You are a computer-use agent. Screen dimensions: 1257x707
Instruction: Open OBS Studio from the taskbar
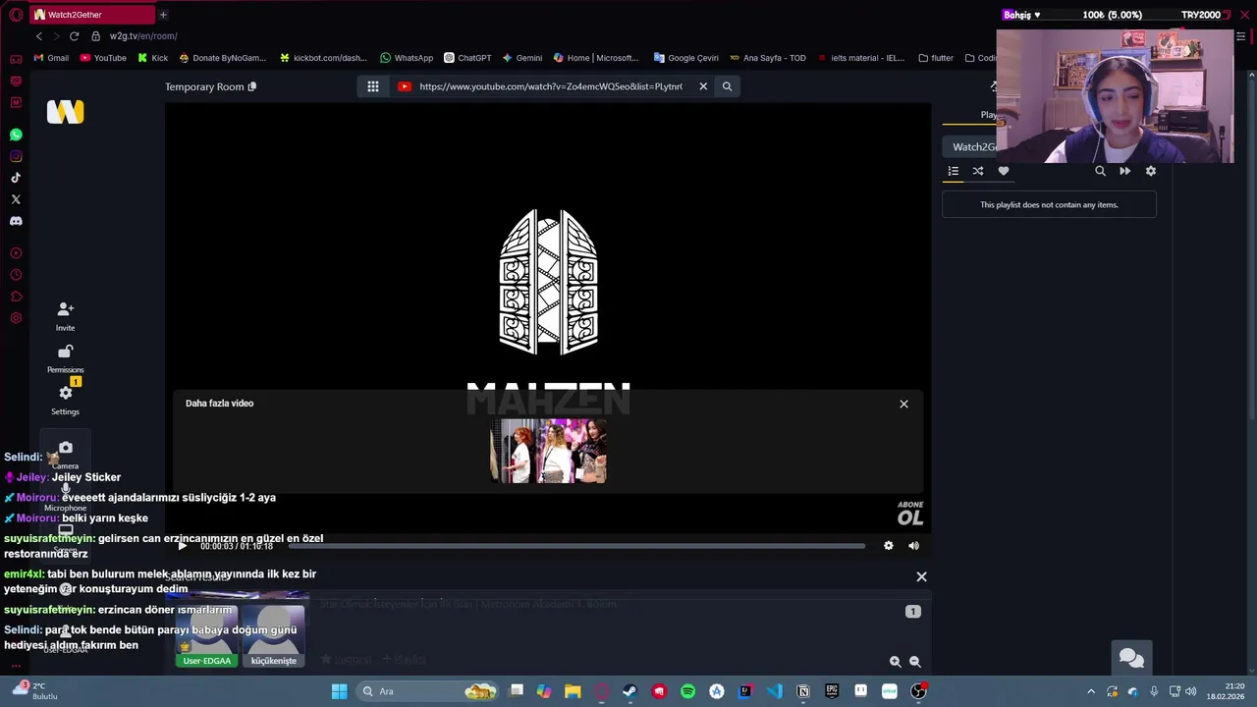point(918,691)
